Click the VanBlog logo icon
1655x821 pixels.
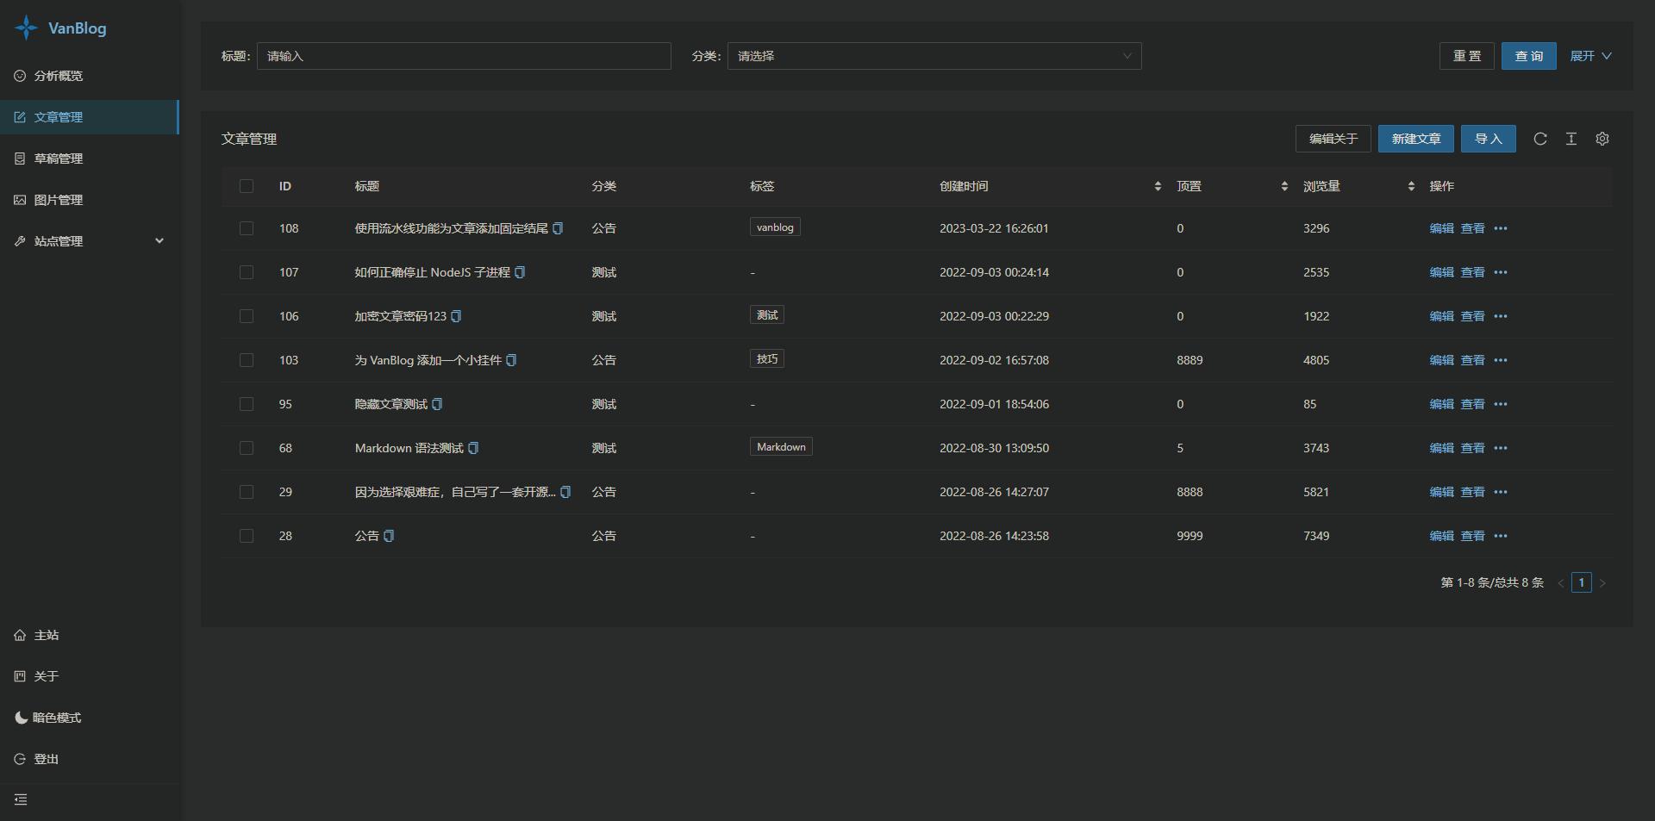pyautogui.click(x=27, y=28)
